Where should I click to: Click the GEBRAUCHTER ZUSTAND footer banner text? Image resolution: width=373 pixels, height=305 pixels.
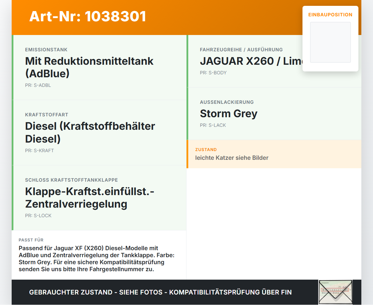pos(160,292)
